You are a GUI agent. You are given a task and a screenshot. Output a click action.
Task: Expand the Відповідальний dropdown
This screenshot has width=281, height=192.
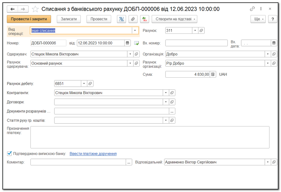click(x=268, y=162)
